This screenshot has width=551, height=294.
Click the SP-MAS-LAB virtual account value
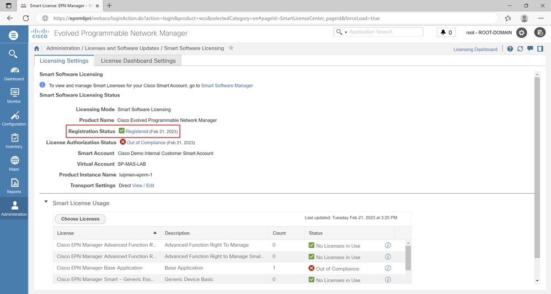click(132, 164)
